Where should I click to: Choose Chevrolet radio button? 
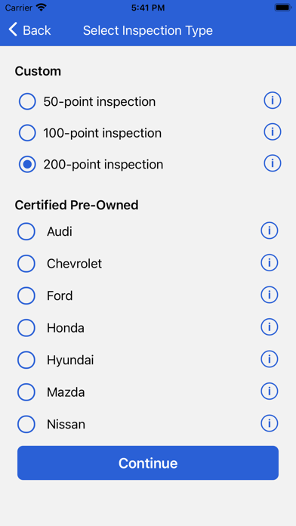26,263
